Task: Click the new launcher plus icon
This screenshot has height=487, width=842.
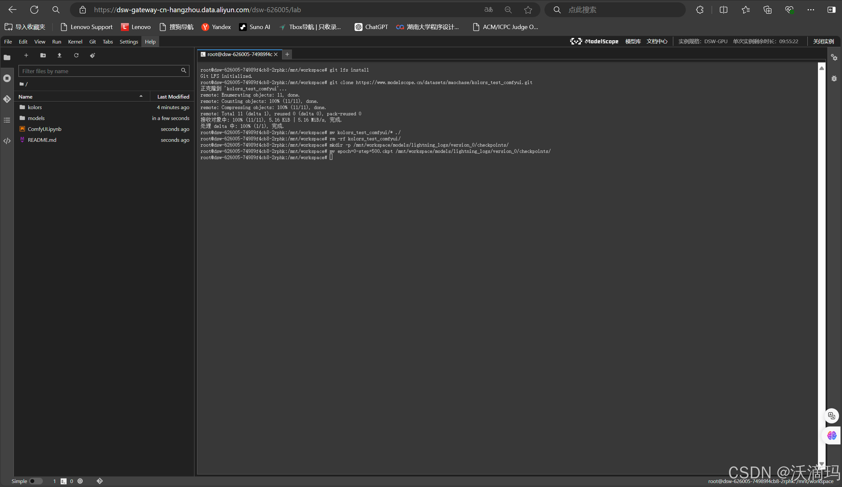Action: tap(26, 55)
